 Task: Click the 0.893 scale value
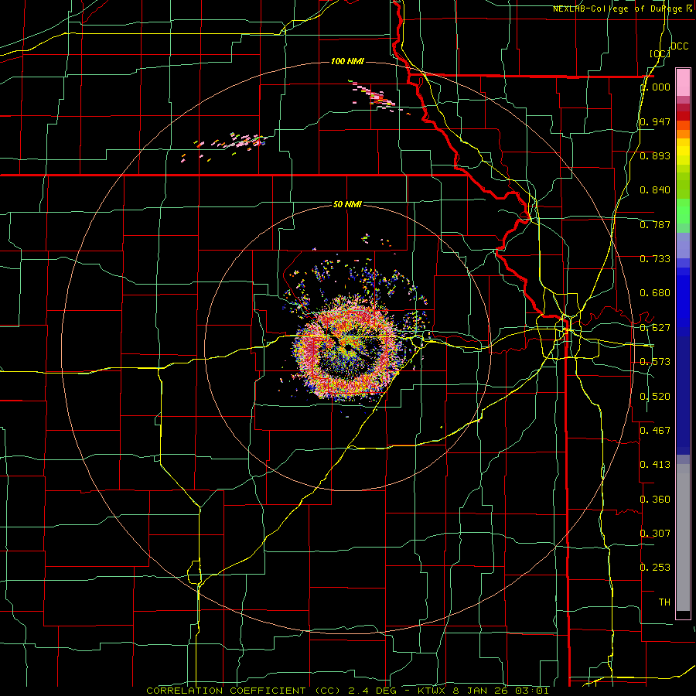(655, 155)
